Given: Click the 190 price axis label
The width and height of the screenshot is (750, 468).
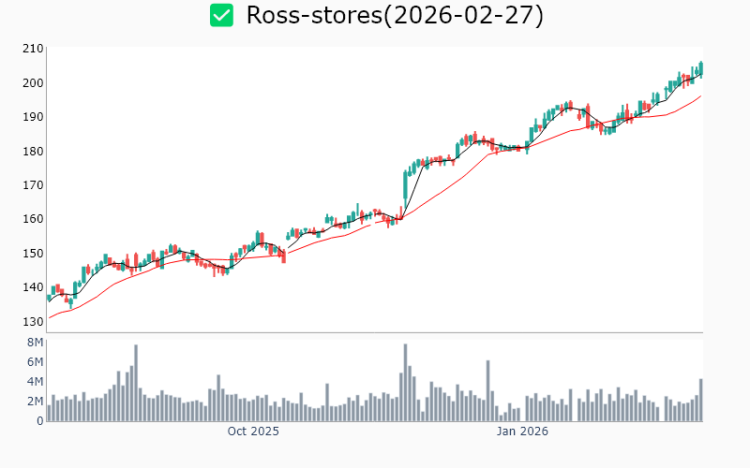Looking at the screenshot, I should pyautogui.click(x=33, y=117).
